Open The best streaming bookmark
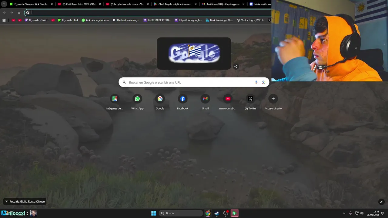This screenshot has width=388, height=218. tap(126, 20)
